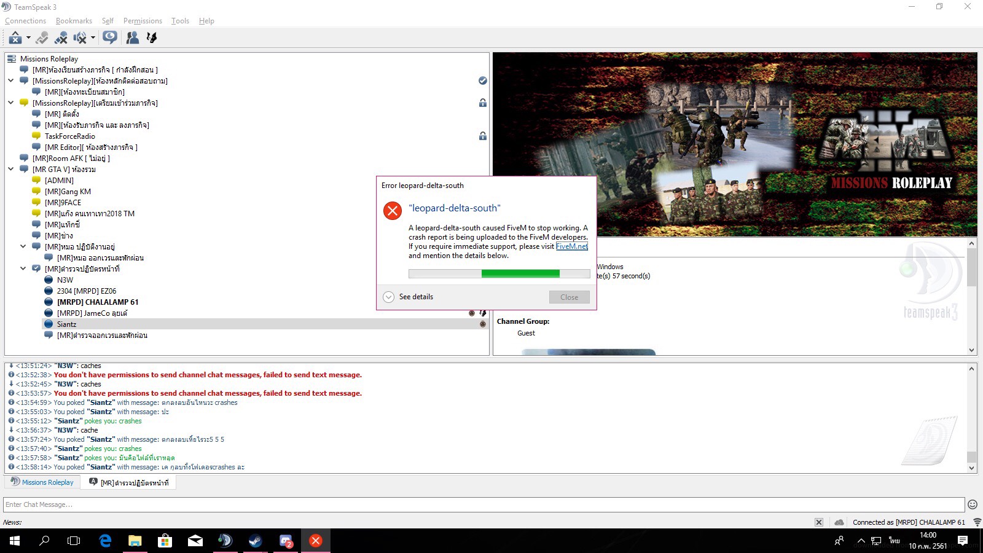Collapse the [MissionsRoleplay] channel group
This screenshot has height=553, width=983.
click(10, 80)
